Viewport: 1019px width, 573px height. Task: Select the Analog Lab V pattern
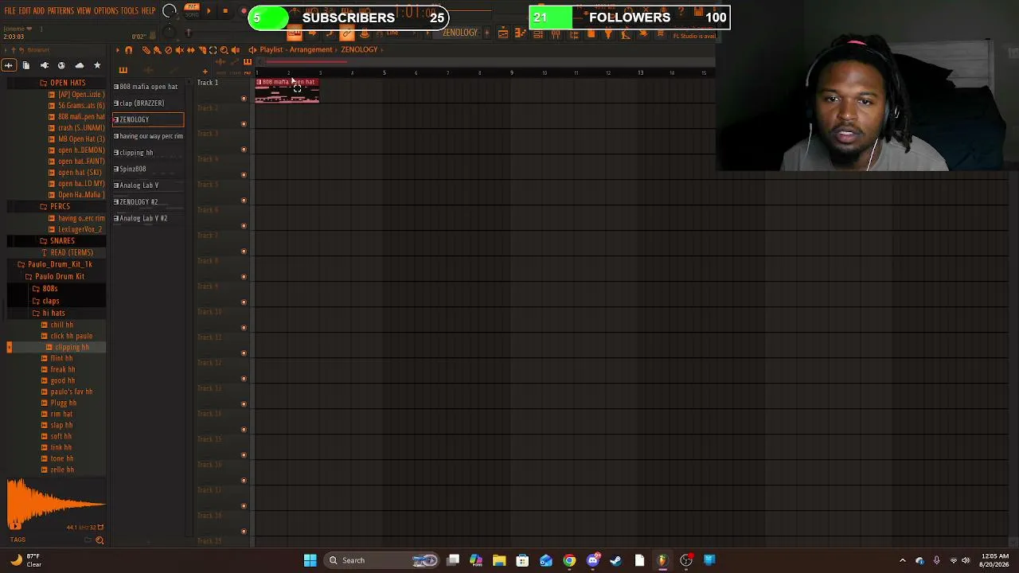point(148,185)
